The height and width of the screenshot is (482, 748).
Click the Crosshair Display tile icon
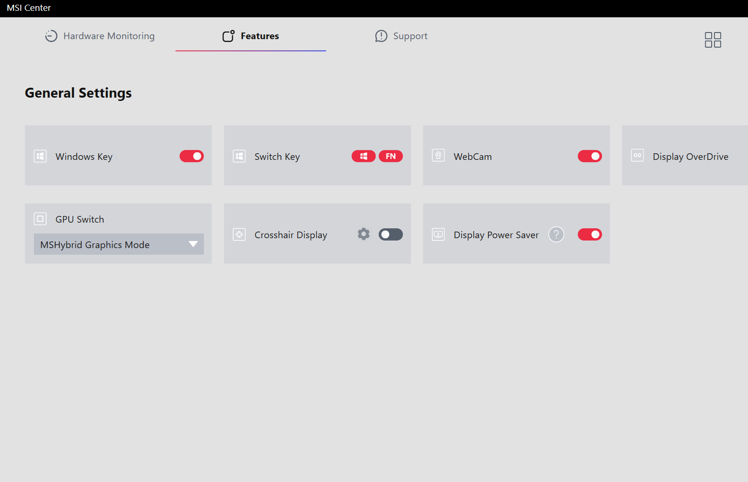[x=239, y=234]
